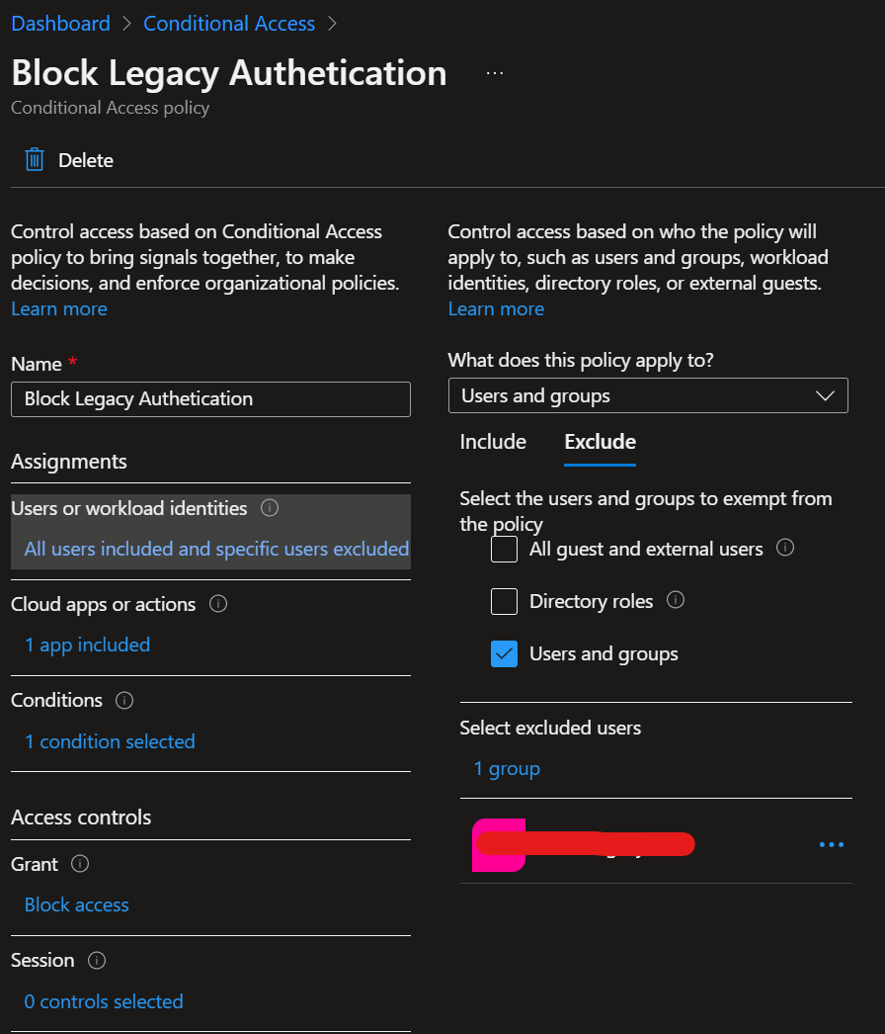
Task: Click the Conditions info icon
Action: tap(124, 700)
